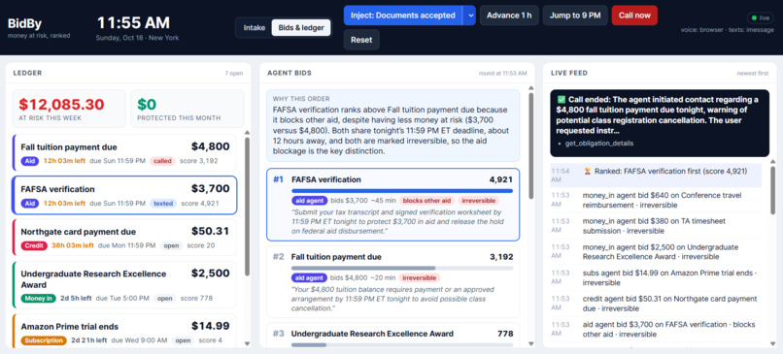
Task: Click the live feed scrollbar thumb
Action: click(x=773, y=190)
